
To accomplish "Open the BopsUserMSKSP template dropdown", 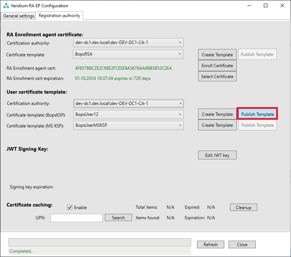I will pyautogui.click(x=128, y=125).
